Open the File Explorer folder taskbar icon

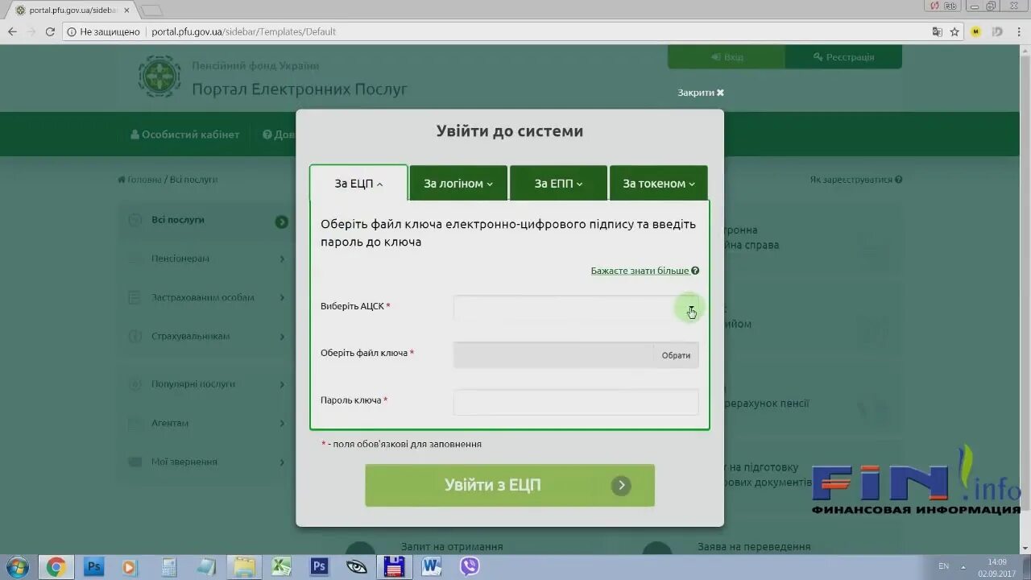click(244, 567)
